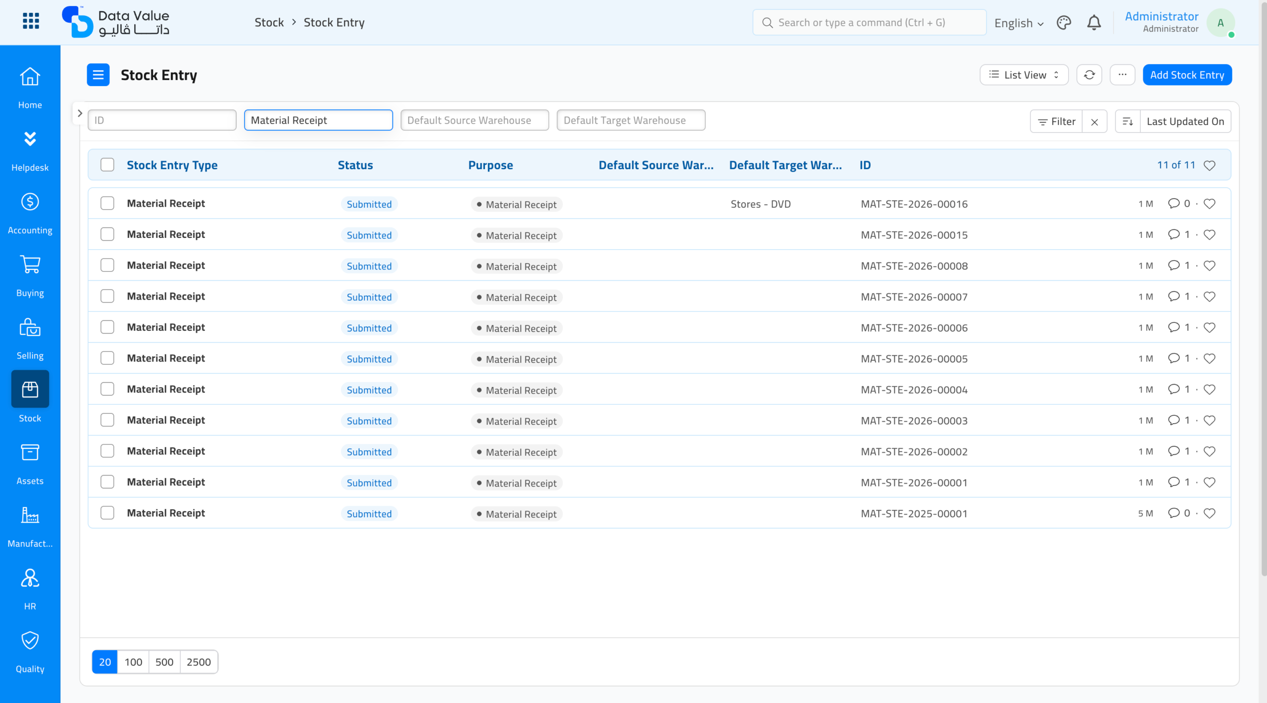Like all entries via header heart icon
Viewport: 1267px width, 703px height.
click(x=1210, y=165)
